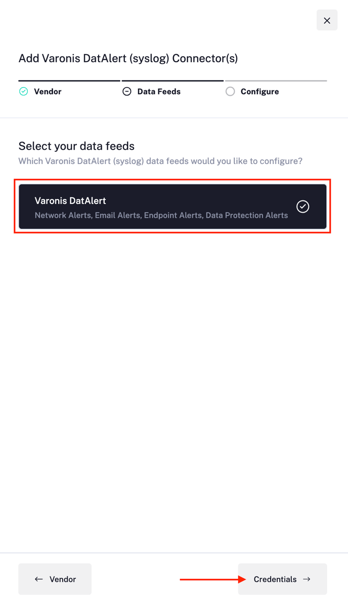Click the gray progress segment above Configure
This screenshot has height=603, width=348.
coord(276,81)
